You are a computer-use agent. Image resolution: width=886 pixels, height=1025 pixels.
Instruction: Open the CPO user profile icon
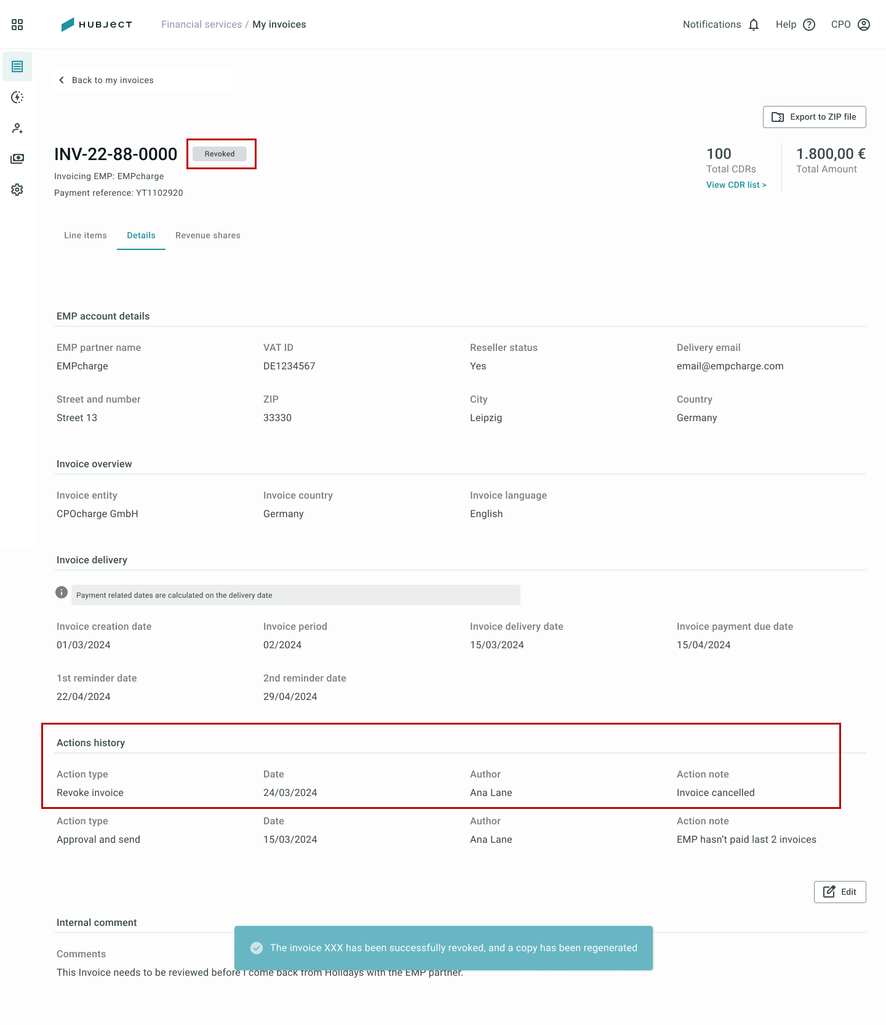[864, 25]
